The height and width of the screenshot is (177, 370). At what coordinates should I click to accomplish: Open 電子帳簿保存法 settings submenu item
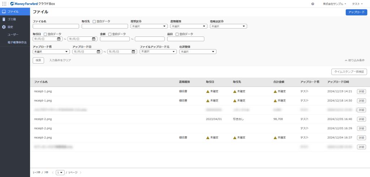tap(17, 43)
